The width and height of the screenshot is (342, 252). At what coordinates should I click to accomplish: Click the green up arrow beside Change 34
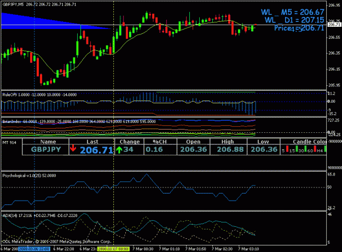click(x=119, y=150)
